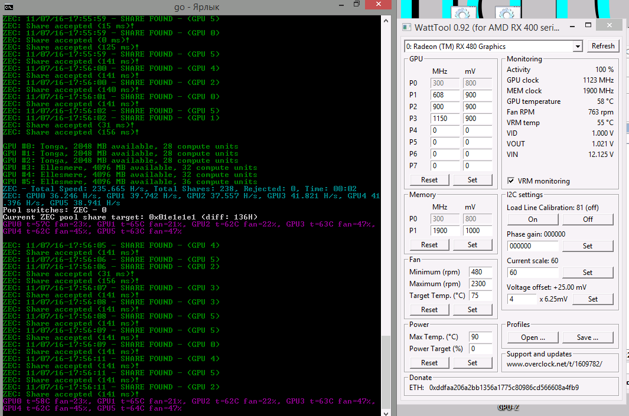Toggle the VRM monitoring checkbox
Screen dimensions: 629x416
511,181
